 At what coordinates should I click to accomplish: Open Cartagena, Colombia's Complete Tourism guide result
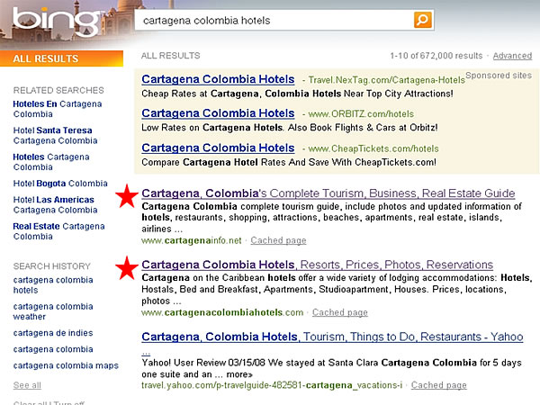(328, 193)
